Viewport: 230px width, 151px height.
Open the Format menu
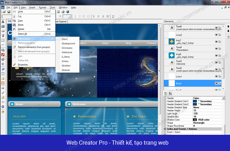[42, 7]
